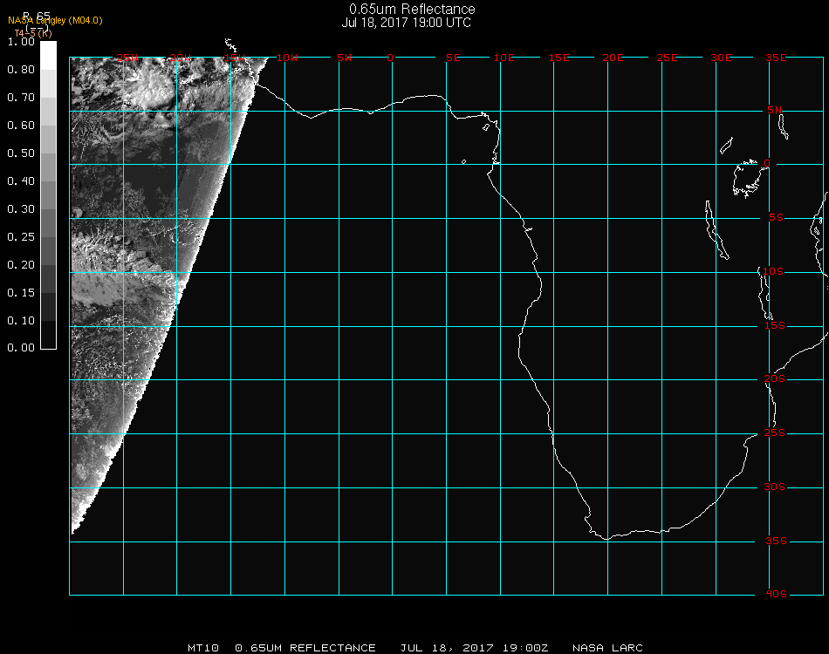829x654 pixels.
Task: Click the "T4-5 (K)" label
Action: (x=33, y=33)
